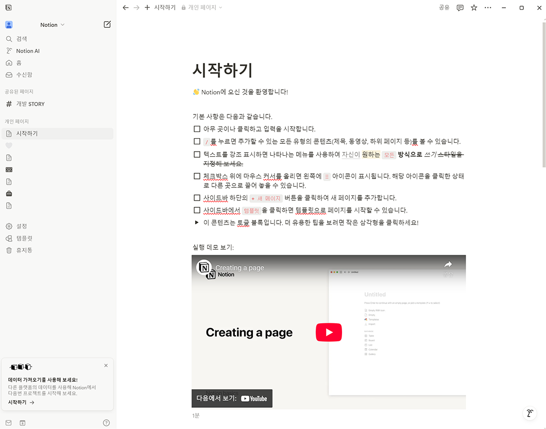The image size is (546, 429).
Task: Open 설정 settings in the sidebar
Action: coord(58,226)
